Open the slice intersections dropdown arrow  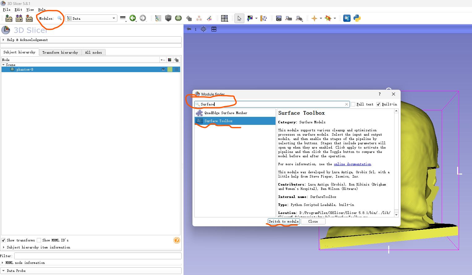pyautogui.click(x=335, y=18)
